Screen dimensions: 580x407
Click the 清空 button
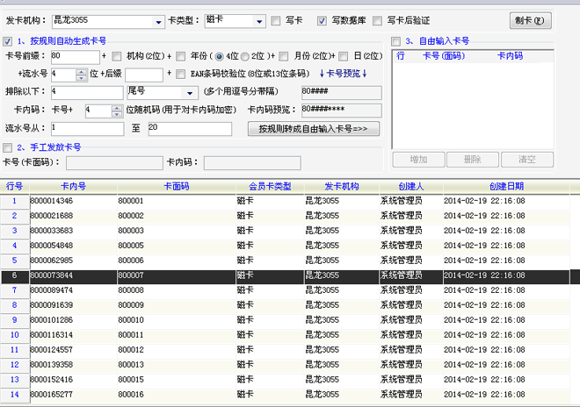pos(527,160)
